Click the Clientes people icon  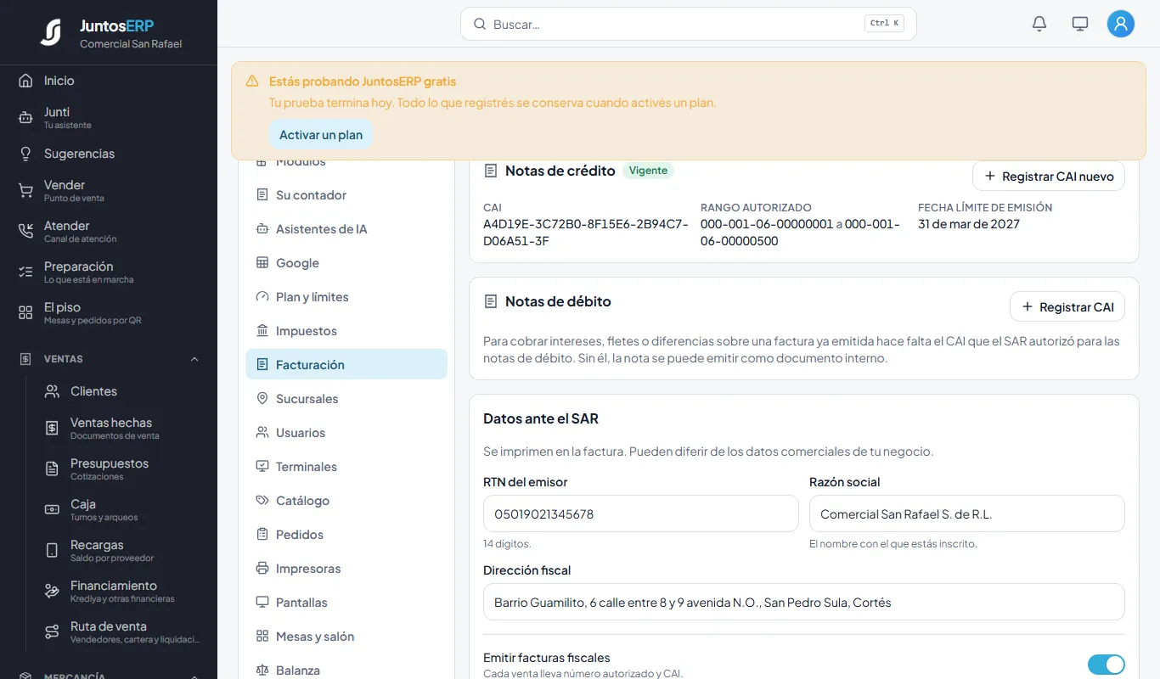(52, 391)
